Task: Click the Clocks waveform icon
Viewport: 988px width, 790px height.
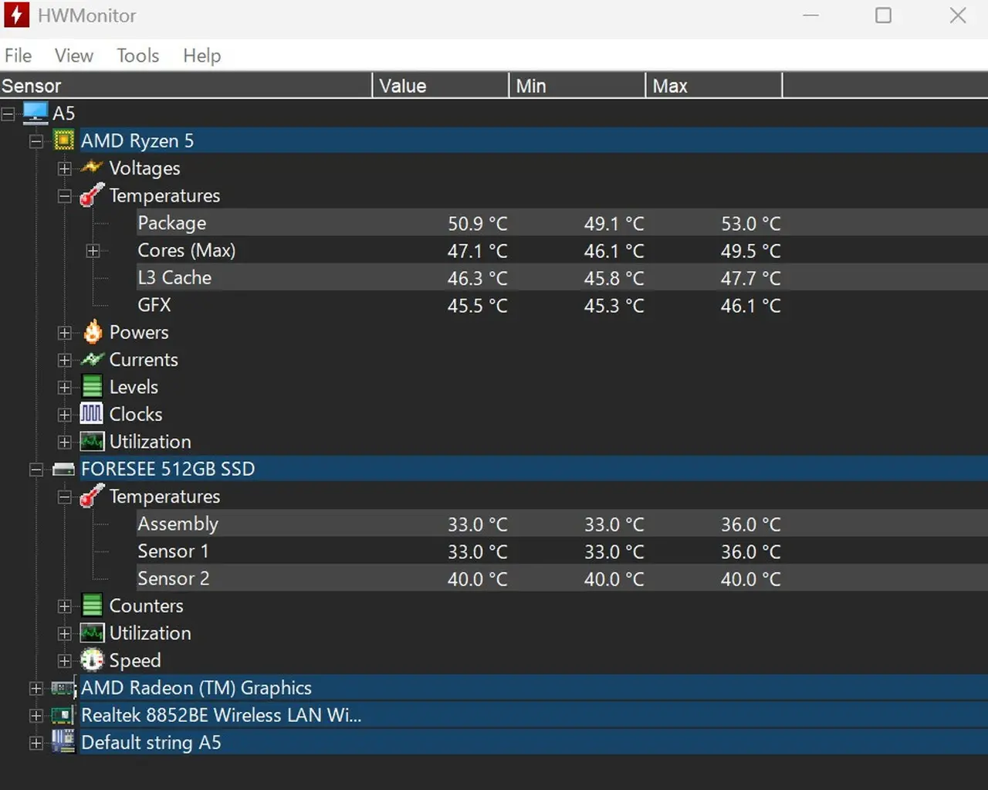Action: point(92,414)
